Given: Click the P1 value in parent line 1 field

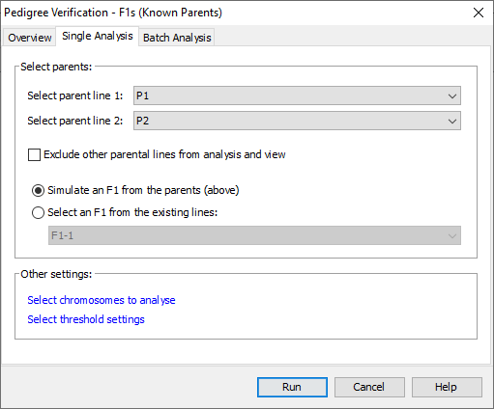Looking at the screenshot, I should click(x=142, y=95).
